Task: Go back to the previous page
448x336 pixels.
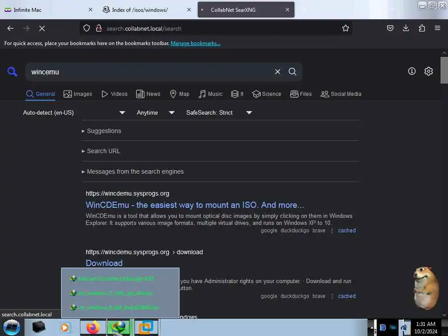Action: tap(10, 28)
